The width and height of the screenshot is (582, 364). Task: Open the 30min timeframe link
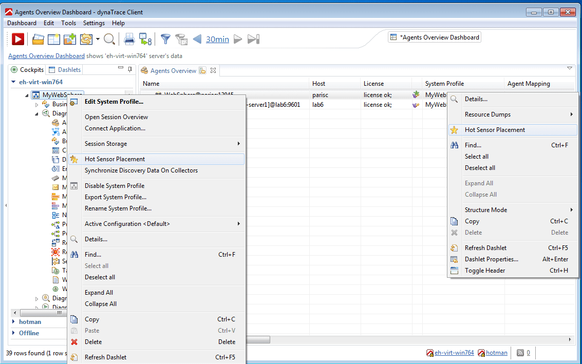(217, 39)
